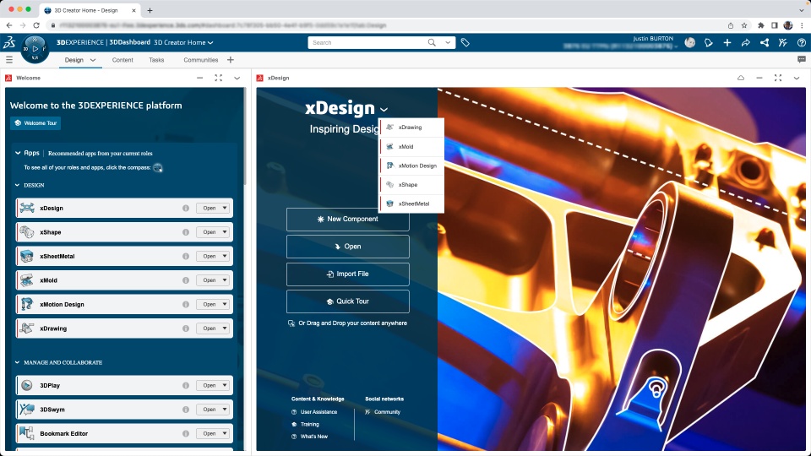Click Open button for Bookmark Editor
The height and width of the screenshot is (456, 811).
tap(209, 434)
